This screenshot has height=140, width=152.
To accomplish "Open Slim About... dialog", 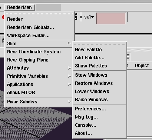I will pyautogui.click(x=99, y=133).
